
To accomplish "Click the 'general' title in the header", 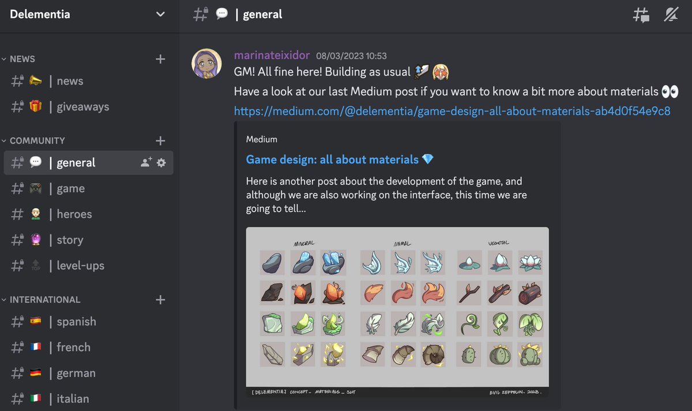I will coord(262,14).
